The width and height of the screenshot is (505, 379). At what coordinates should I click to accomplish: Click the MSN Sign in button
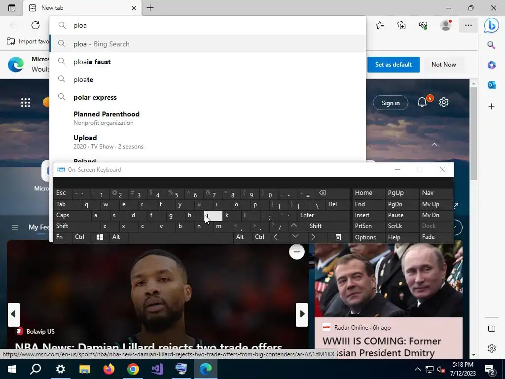(x=391, y=103)
